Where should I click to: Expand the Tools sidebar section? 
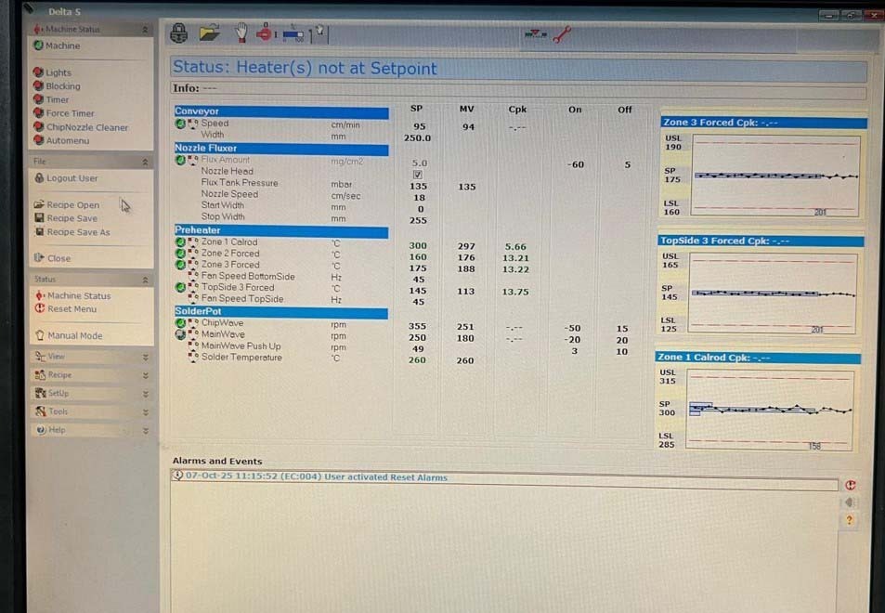[90, 411]
